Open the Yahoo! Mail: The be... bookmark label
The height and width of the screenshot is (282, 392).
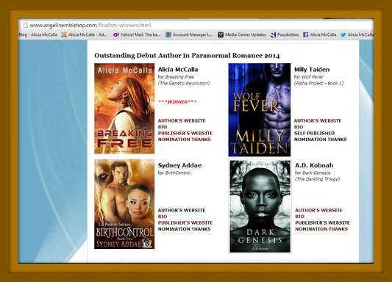[x=140, y=35]
